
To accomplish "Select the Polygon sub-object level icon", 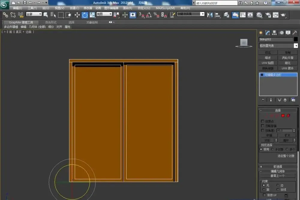I will tap(283, 116).
